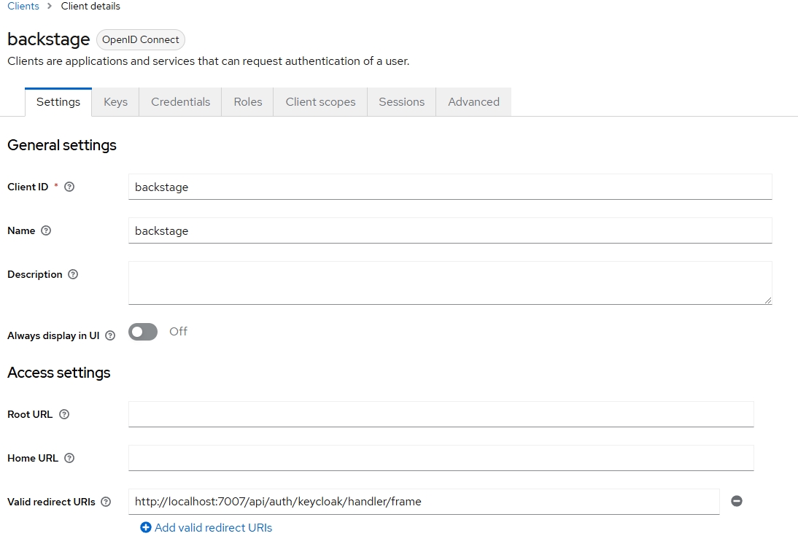Switch to the Keys tab

(x=115, y=102)
